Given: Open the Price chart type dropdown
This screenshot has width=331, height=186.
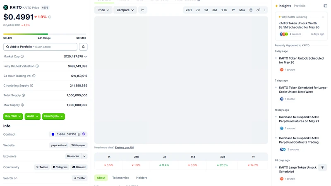Looking at the screenshot, I should (103, 10).
